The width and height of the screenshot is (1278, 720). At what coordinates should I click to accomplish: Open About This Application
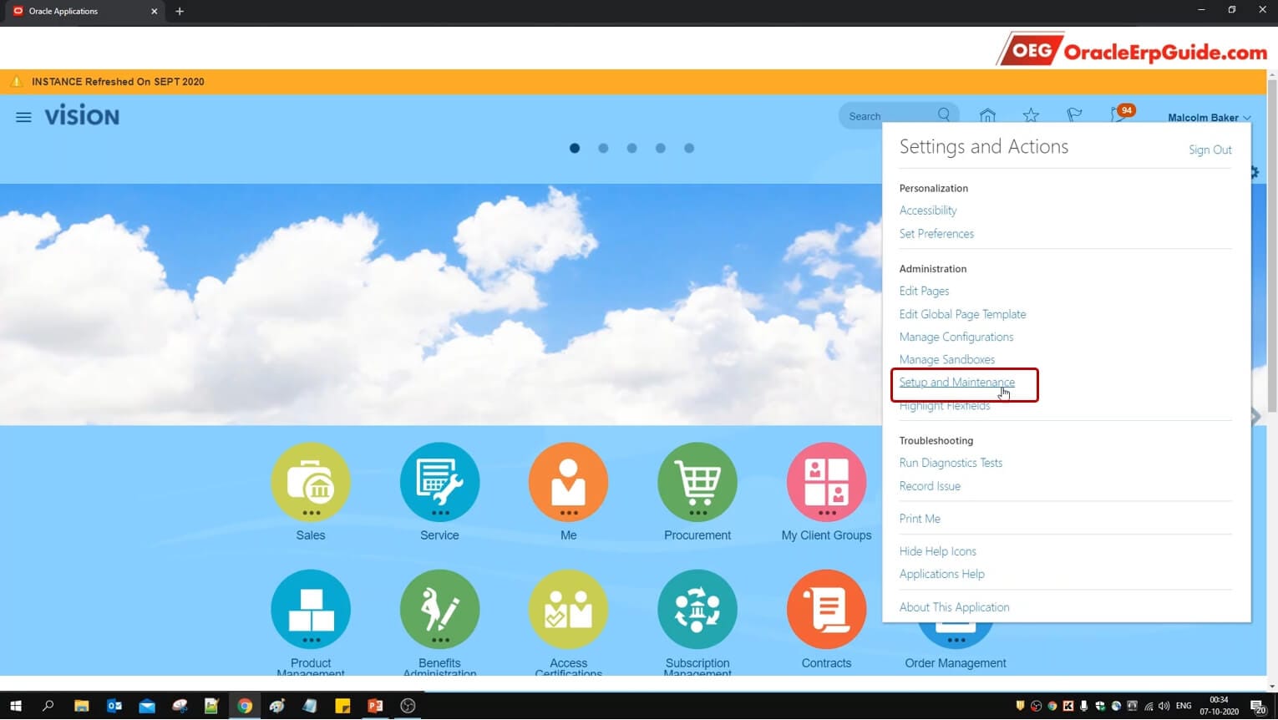pyautogui.click(x=954, y=607)
